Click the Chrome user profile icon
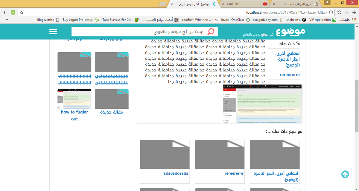The width and height of the screenshot is (359, 191). coord(327,2)
